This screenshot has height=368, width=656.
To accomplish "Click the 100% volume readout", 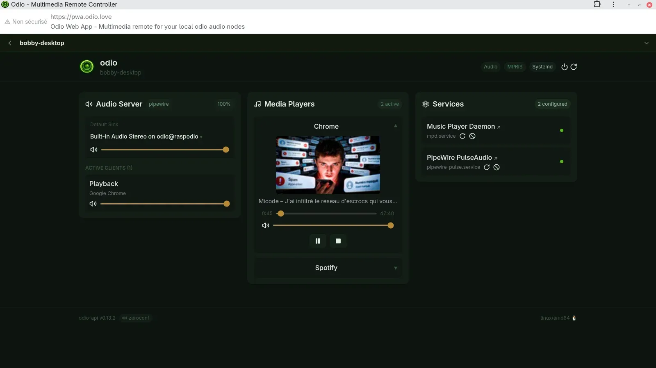I will click(224, 104).
